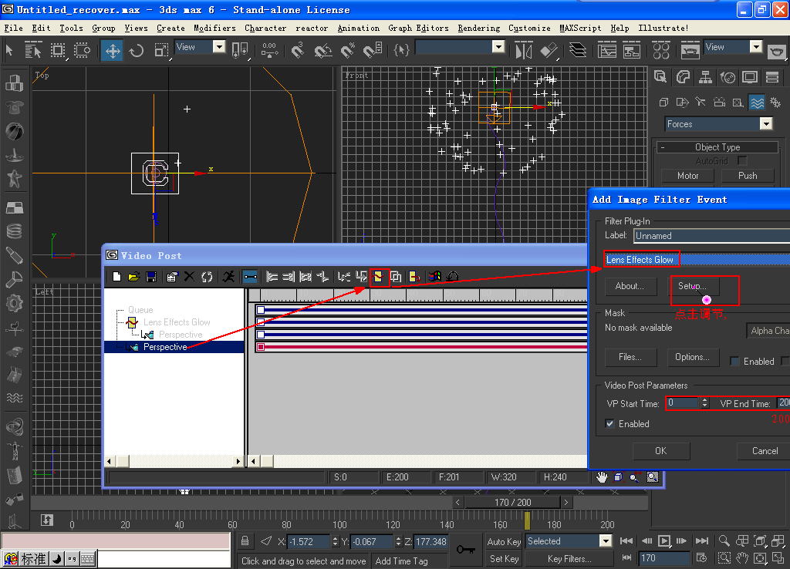This screenshot has width=790, height=569.
Task: Toggle the Selection Lock padlock
Action: [x=245, y=541]
